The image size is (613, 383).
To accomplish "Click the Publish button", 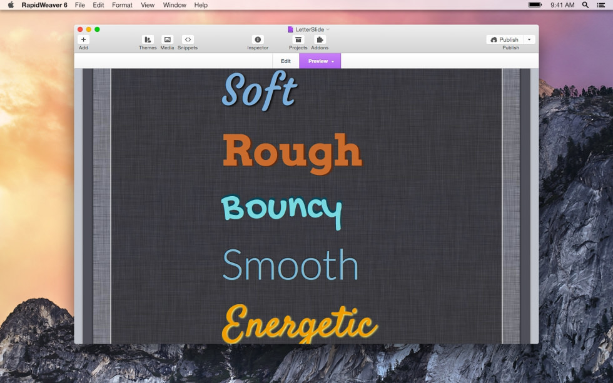I will 505,39.
